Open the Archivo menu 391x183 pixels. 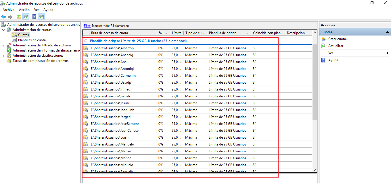(8, 10)
